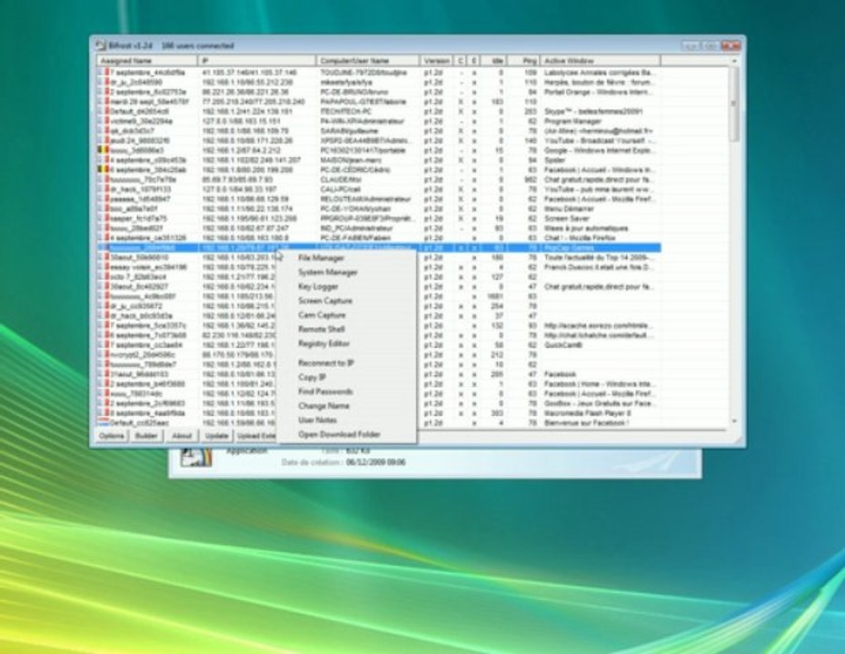Screen dimensions: 845x654
Task: Click the Active Window column header
Action: pyautogui.click(x=601, y=61)
